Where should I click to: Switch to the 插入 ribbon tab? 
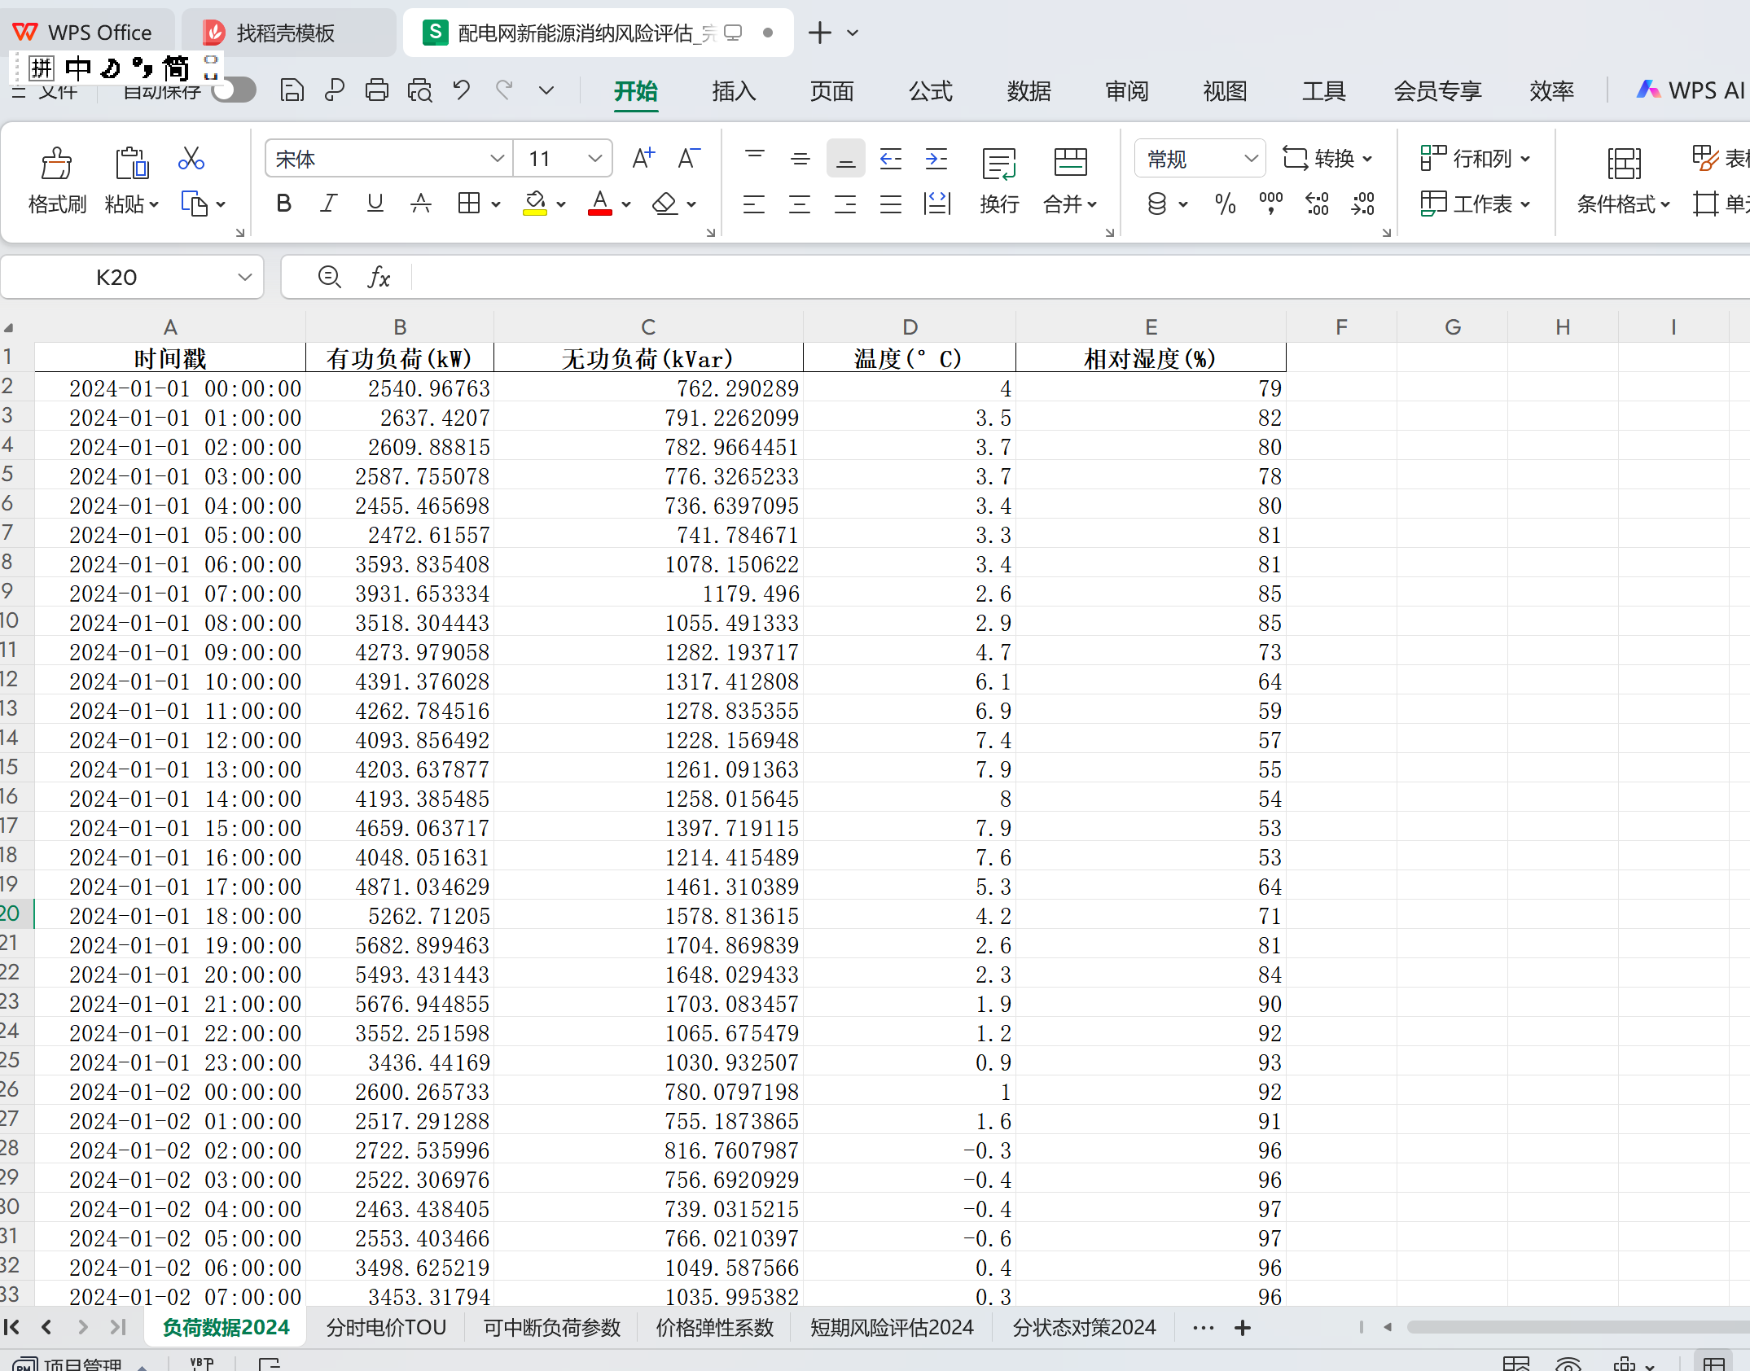pyautogui.click(x=733, y=91)
